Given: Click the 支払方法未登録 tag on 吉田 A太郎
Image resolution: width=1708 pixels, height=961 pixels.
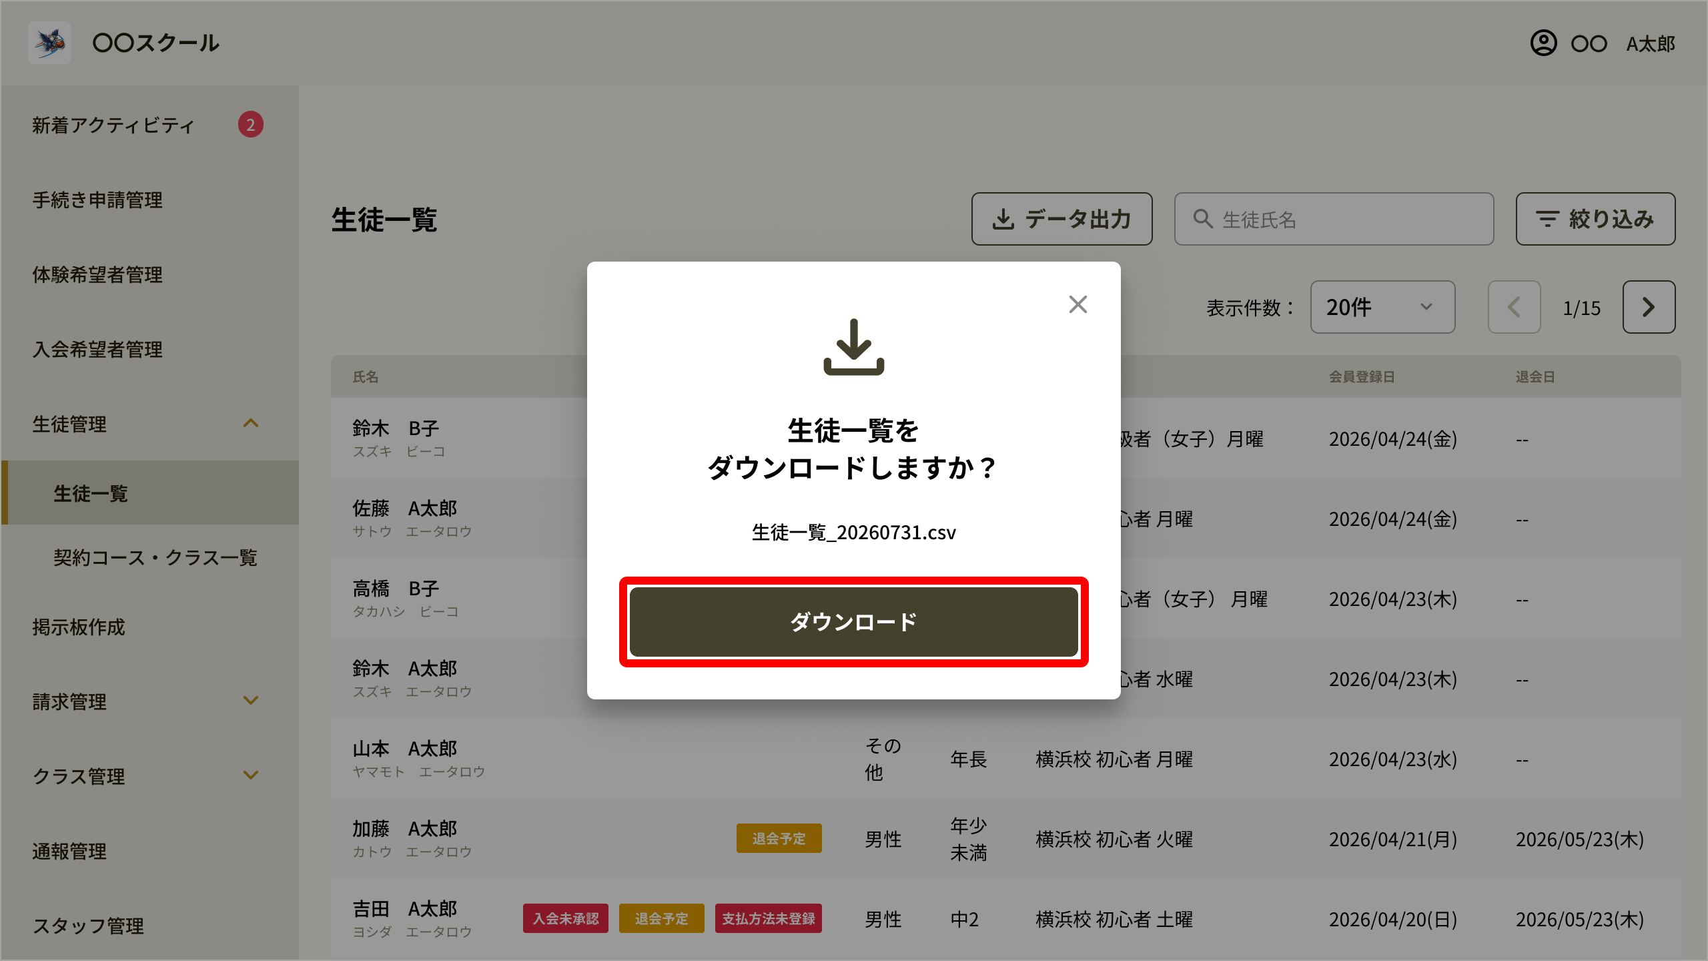Looking at the screenshot, I should [768, 919].
